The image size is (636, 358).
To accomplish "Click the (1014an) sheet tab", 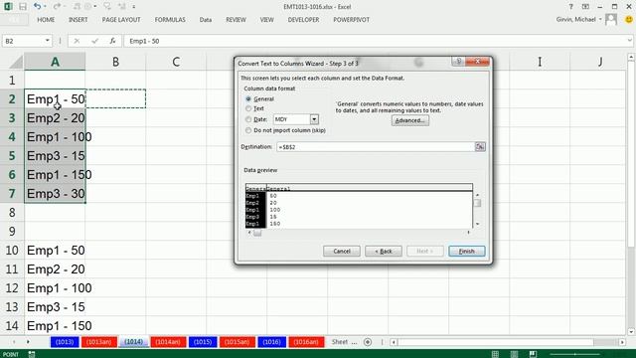I will coord(168,342).
